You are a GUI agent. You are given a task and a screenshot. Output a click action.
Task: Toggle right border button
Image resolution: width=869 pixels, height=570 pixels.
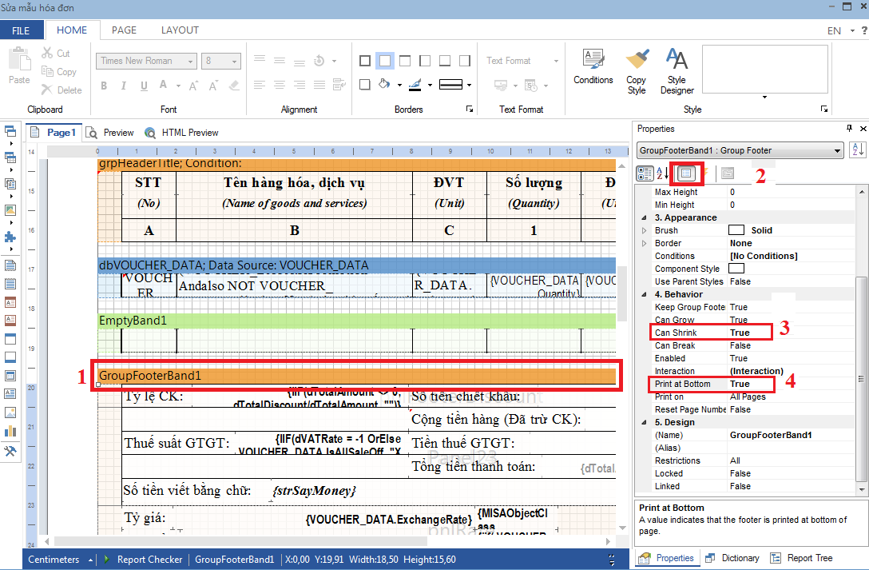pos(465,61)
